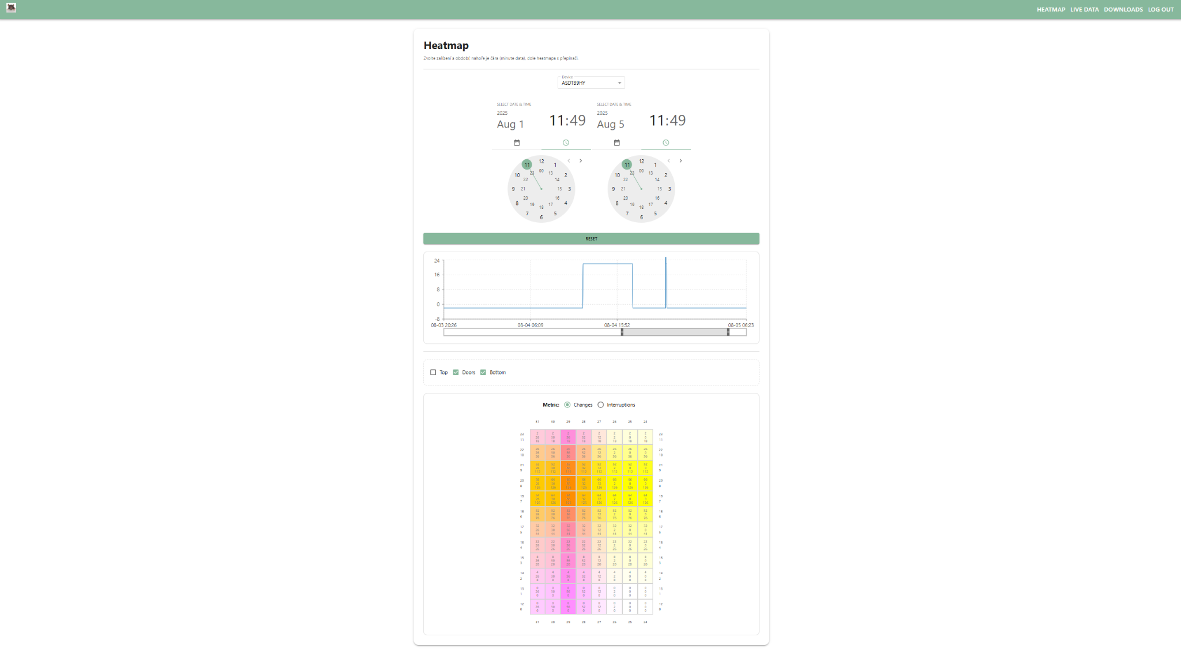Uncheck the Doors checkbox
Image resolution: width=1181 pixels, height=663 pixels.
pyautogui.click(x=456, y=373)
